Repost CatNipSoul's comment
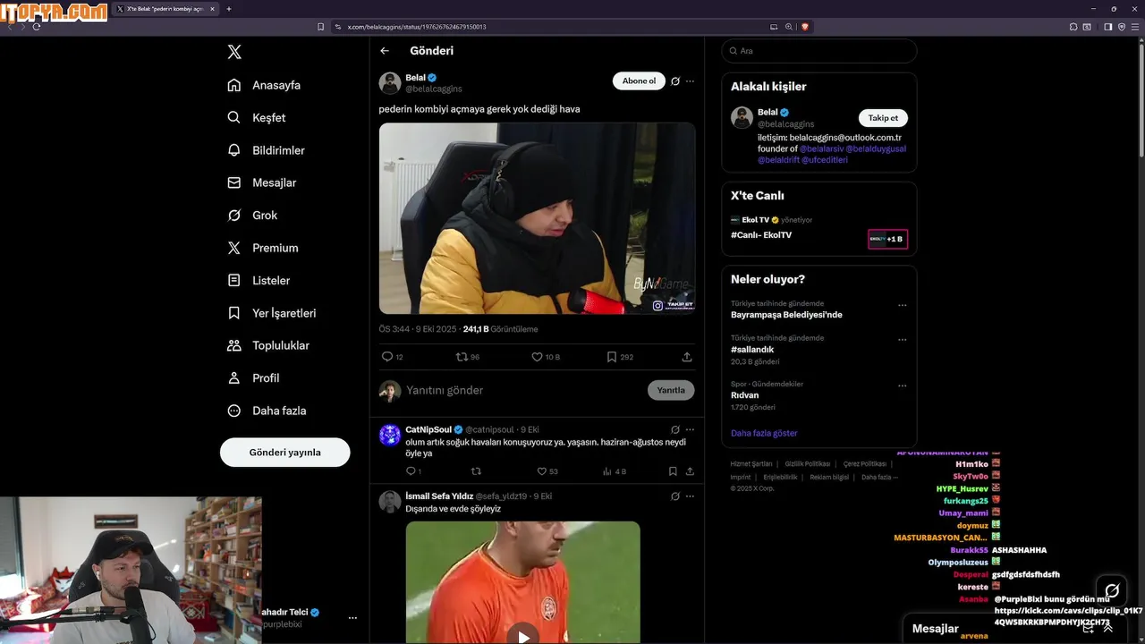Screen dimensions: 1145x644 coord(476,471)
